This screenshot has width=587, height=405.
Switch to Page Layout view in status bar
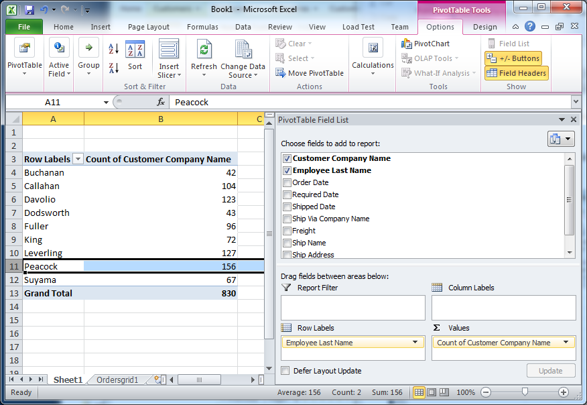click(x=432, y=392)
